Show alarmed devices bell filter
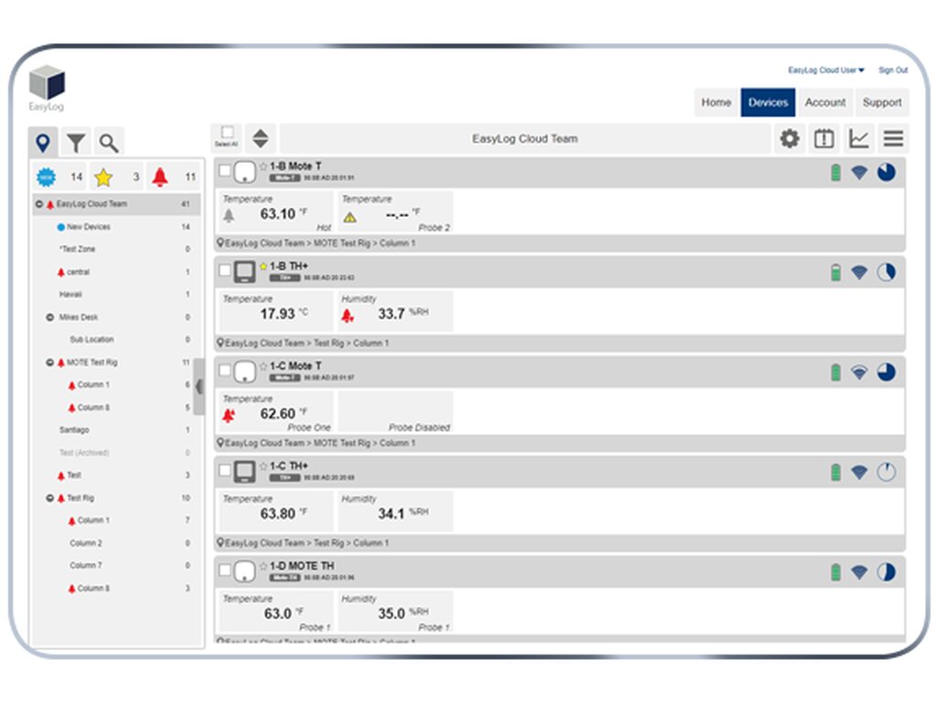Screen dimensions: 937x703 point(173,177)
